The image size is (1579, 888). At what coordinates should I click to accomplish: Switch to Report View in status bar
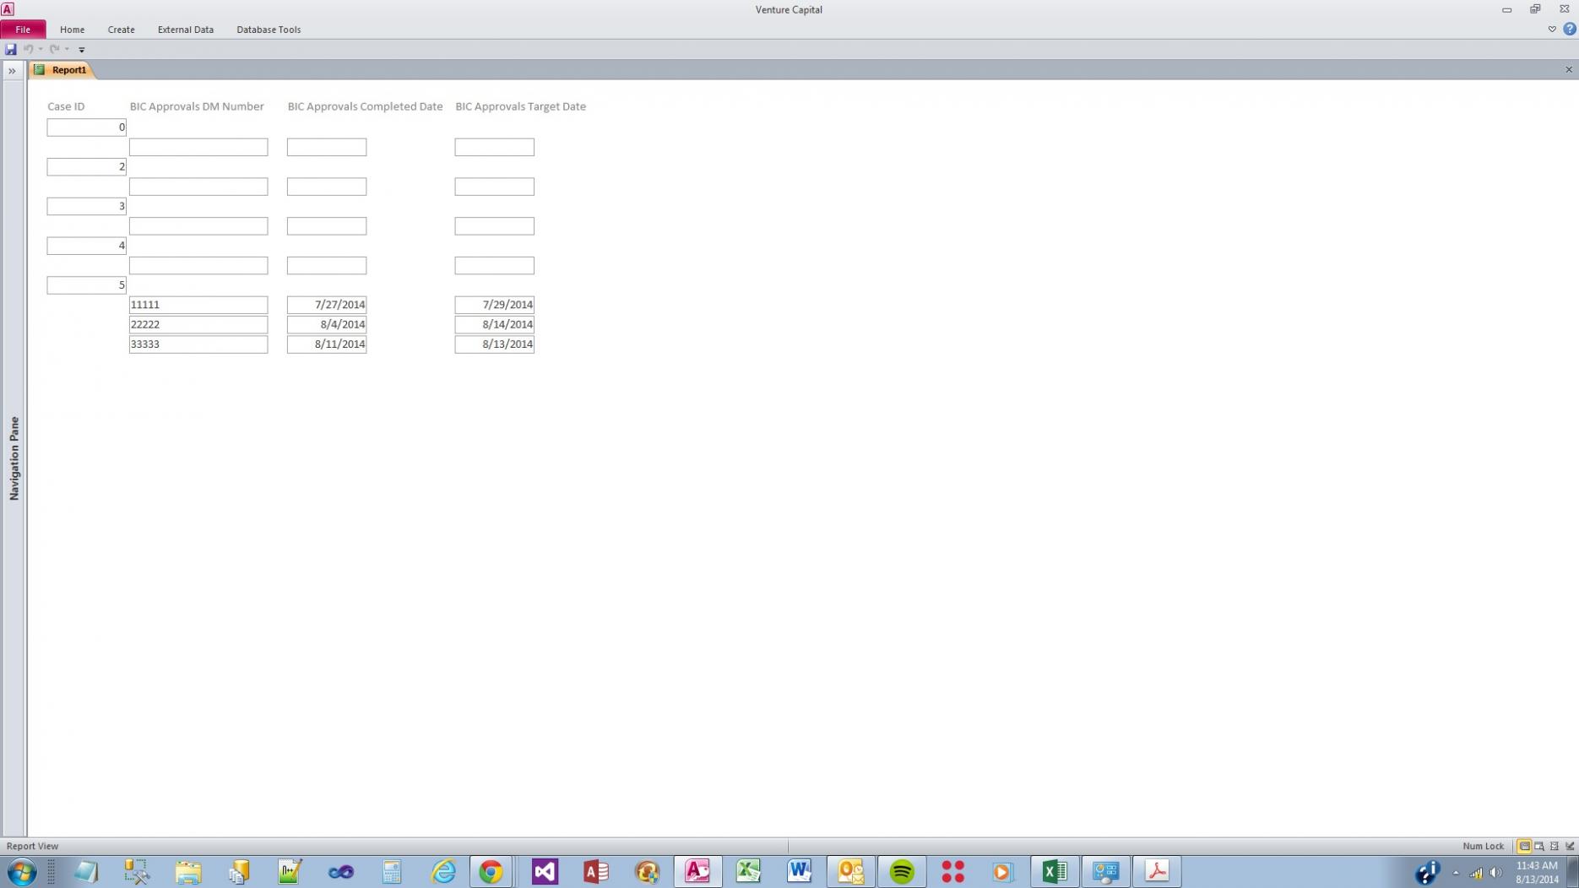tap(1524, 846)
